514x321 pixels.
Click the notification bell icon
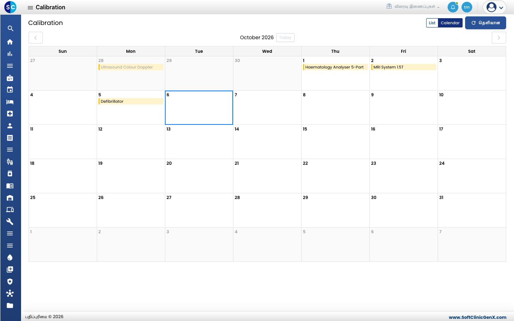pos(453,7)
